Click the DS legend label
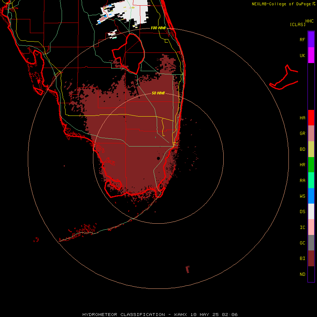 click(x=303, y=211)
